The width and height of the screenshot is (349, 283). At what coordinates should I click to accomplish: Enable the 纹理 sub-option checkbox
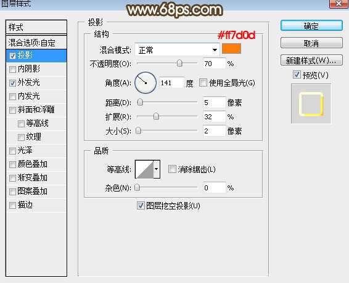point(21,137)
